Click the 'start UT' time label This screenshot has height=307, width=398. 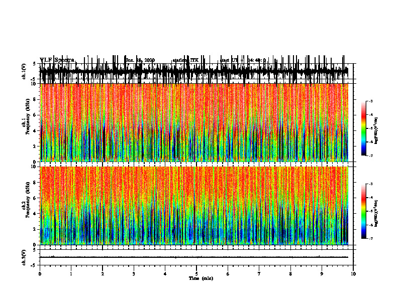pos(243,60)
